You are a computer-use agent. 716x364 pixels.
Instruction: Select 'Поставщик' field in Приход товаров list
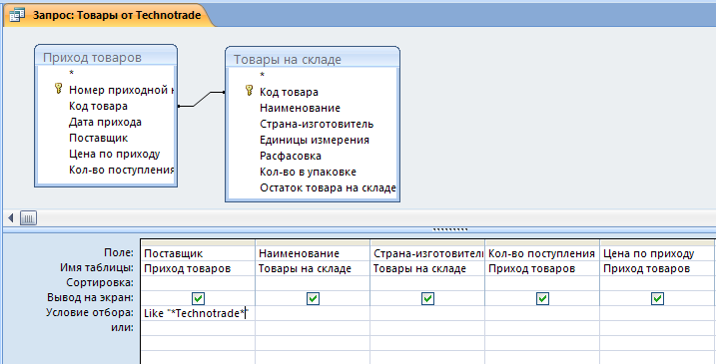(x=98, y=138)
